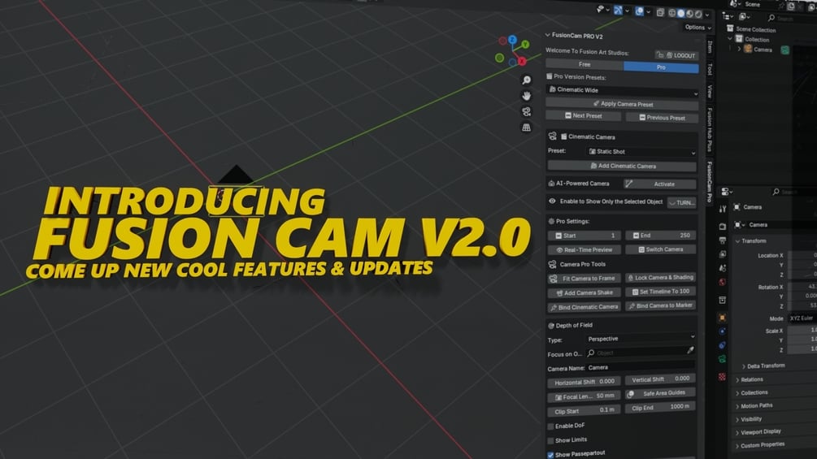The image size is (817, 459).
Task: Open the Static Shot preset dropdown
Action: [x=641, y=152]
